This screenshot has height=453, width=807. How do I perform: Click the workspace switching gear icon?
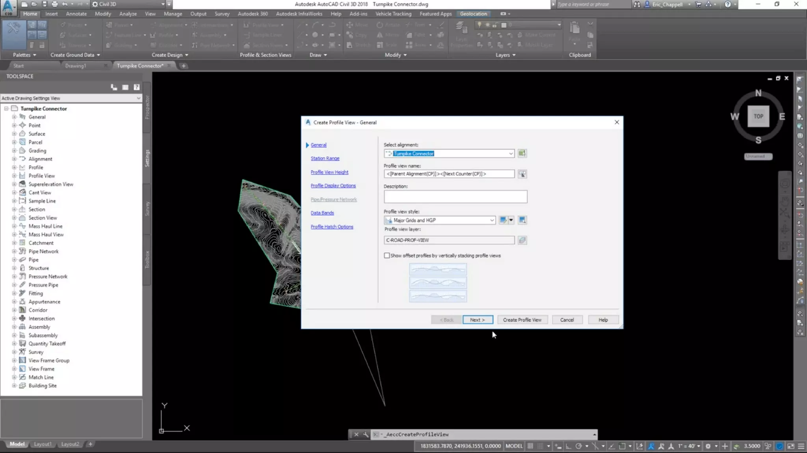pyautogui.click(x=708, y=446)
